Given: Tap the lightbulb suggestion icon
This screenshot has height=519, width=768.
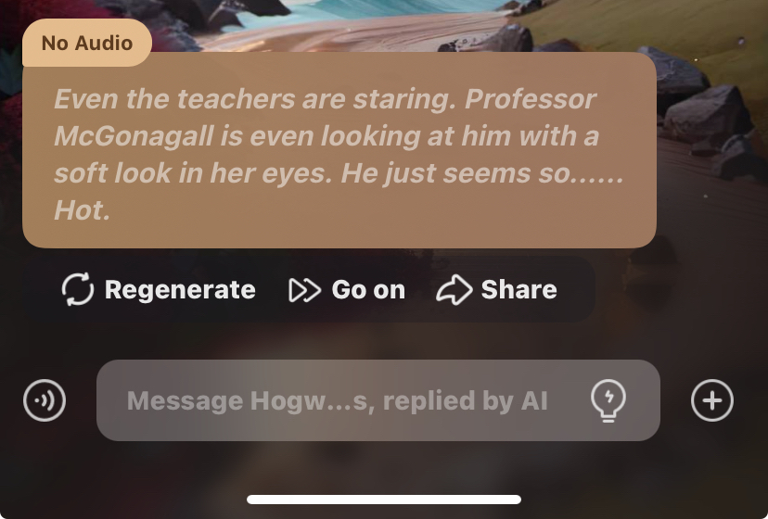Looking at the screenshot, I should point(608,400).
